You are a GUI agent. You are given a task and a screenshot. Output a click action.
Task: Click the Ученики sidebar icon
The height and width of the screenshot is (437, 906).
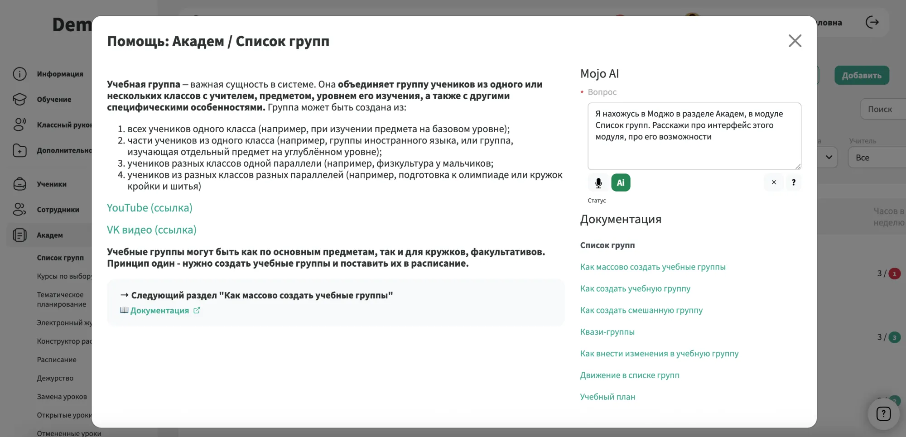(19, 184)
